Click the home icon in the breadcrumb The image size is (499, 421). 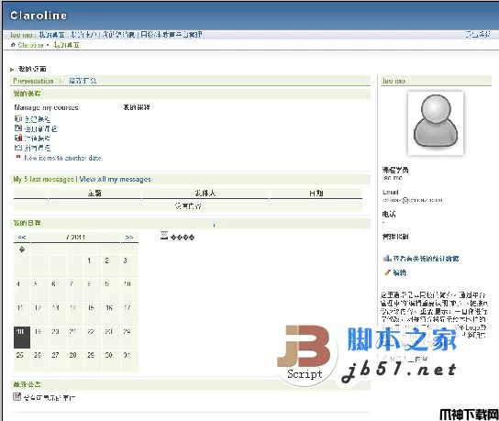point(13,45)
